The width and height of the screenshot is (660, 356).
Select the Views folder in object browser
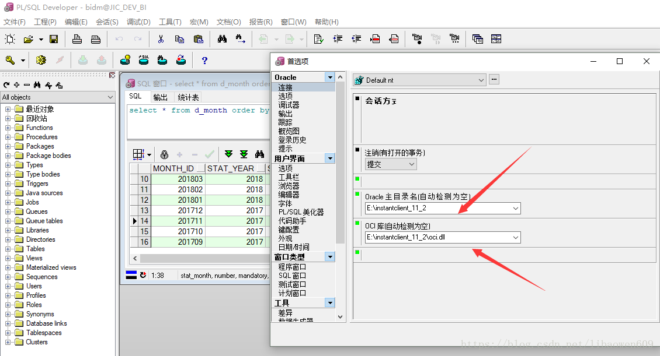[34, 258]
